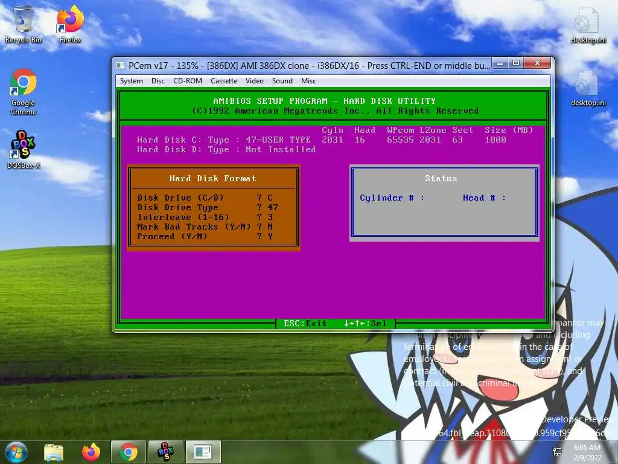Screen dimensions: 618x464
Task: Open the taskbar clock showing 6:05 AM
Action: click(587, 452)
